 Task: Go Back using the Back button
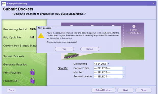[x=11, y=90]
